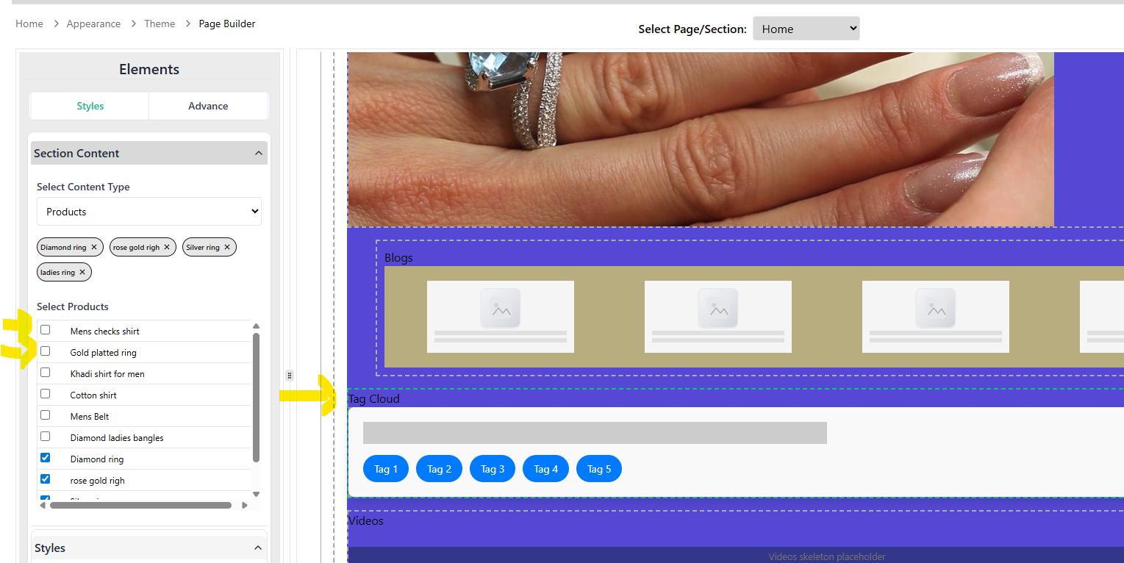Click the Videos skeleton placeholder text
This screenshot has width=1124, height=563.
(827, 557)
